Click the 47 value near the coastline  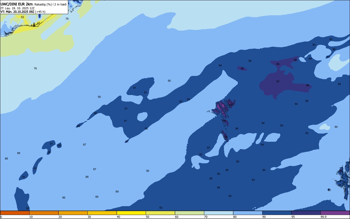[39, 23]
